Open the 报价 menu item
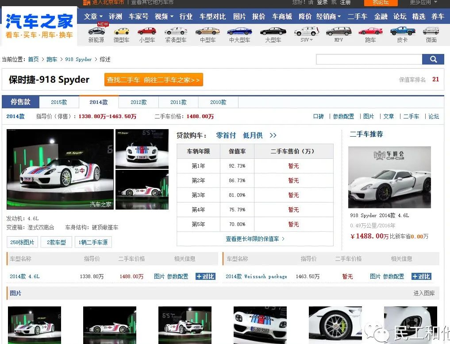 pos(259,16)
